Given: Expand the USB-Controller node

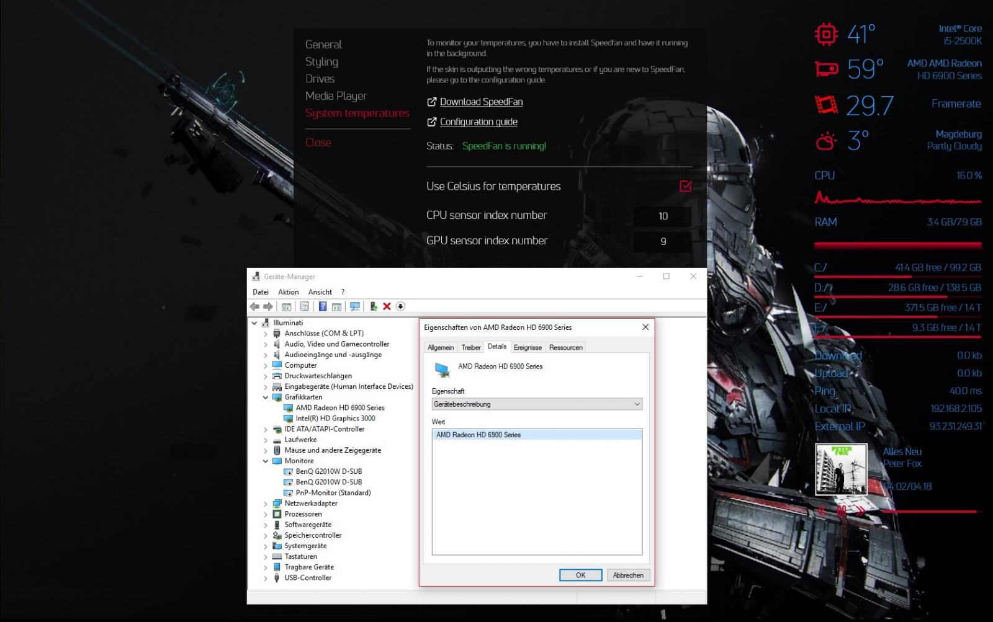Looking at the screenshot, I should pos(266,578).
